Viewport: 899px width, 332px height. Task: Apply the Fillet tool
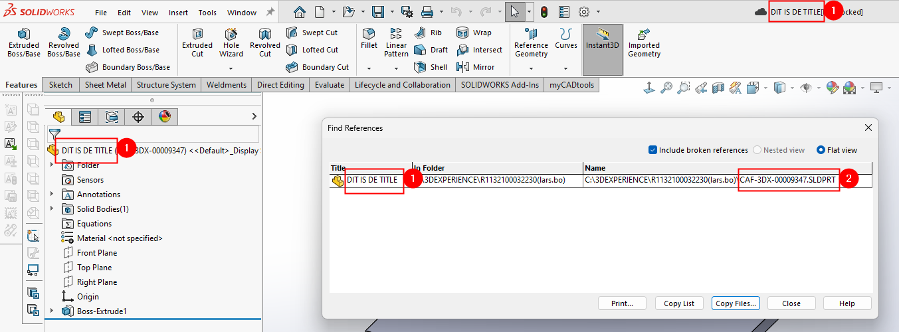(369, 39)
